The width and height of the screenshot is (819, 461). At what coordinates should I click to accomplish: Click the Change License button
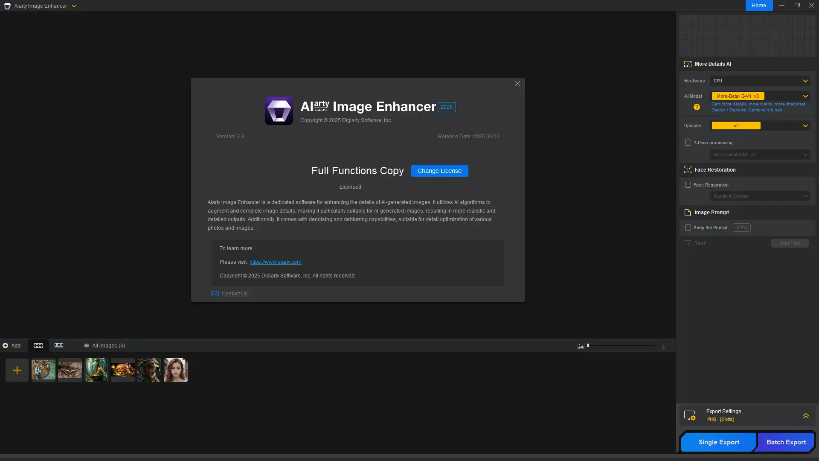(x=439, y=171)
